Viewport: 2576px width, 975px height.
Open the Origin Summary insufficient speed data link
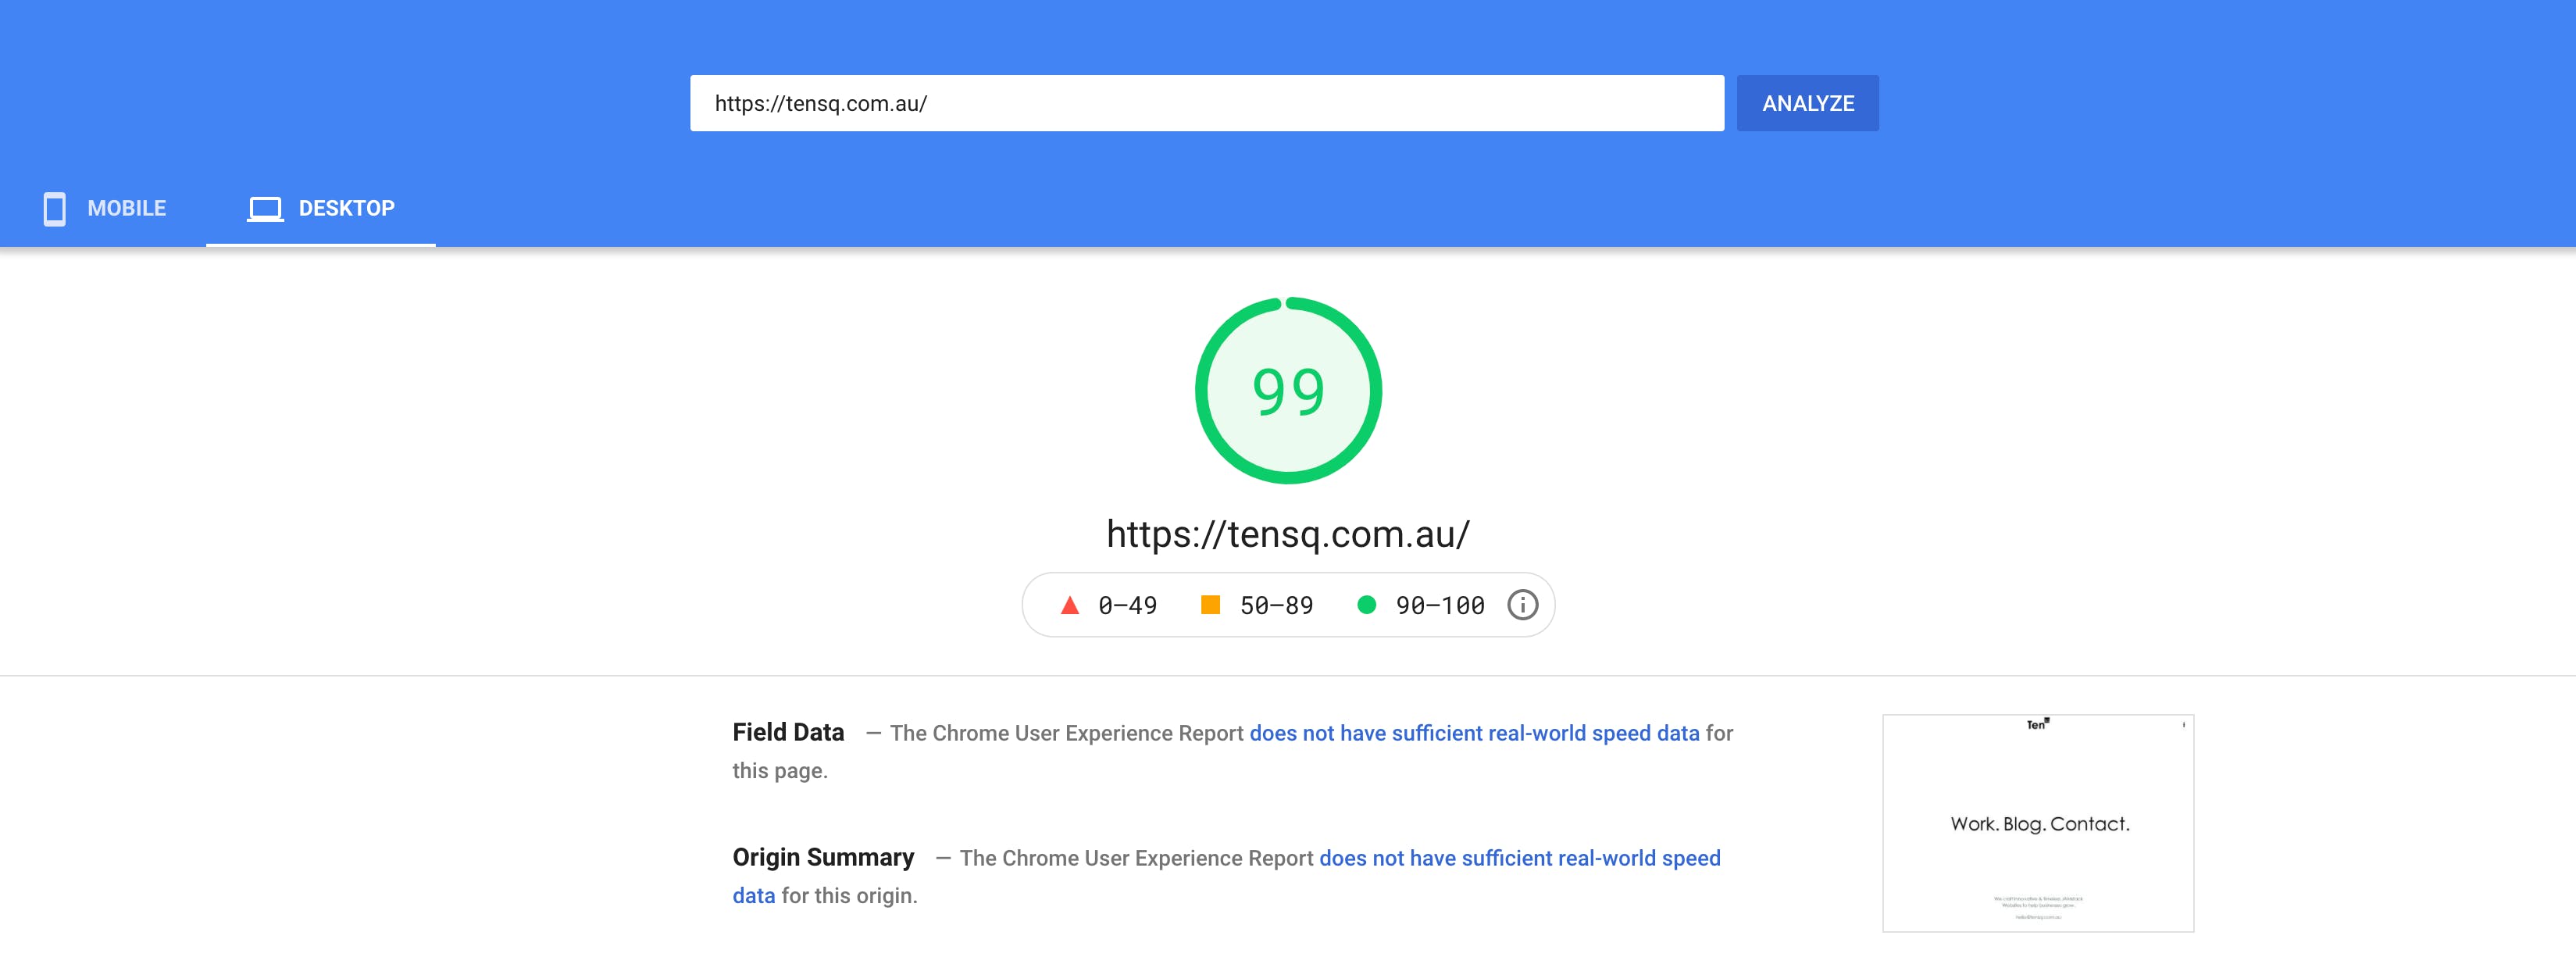click(x=1519, y=858)
